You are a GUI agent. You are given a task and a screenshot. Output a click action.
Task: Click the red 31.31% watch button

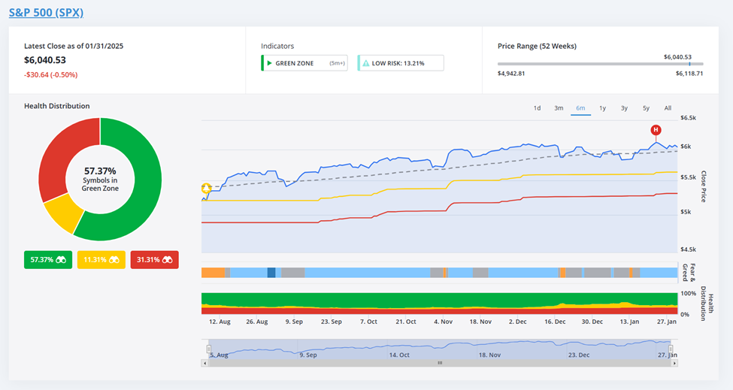click(x=155, y=260)
